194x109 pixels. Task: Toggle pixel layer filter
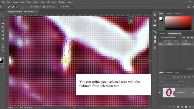(174, 77)
